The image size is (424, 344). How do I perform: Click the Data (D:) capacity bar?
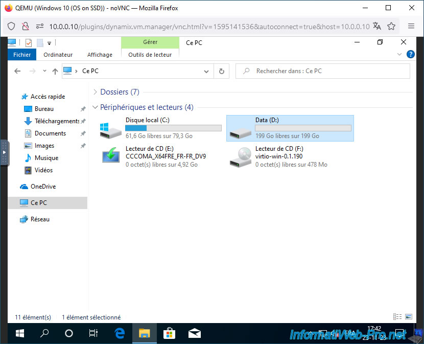(x=303, y=128)
